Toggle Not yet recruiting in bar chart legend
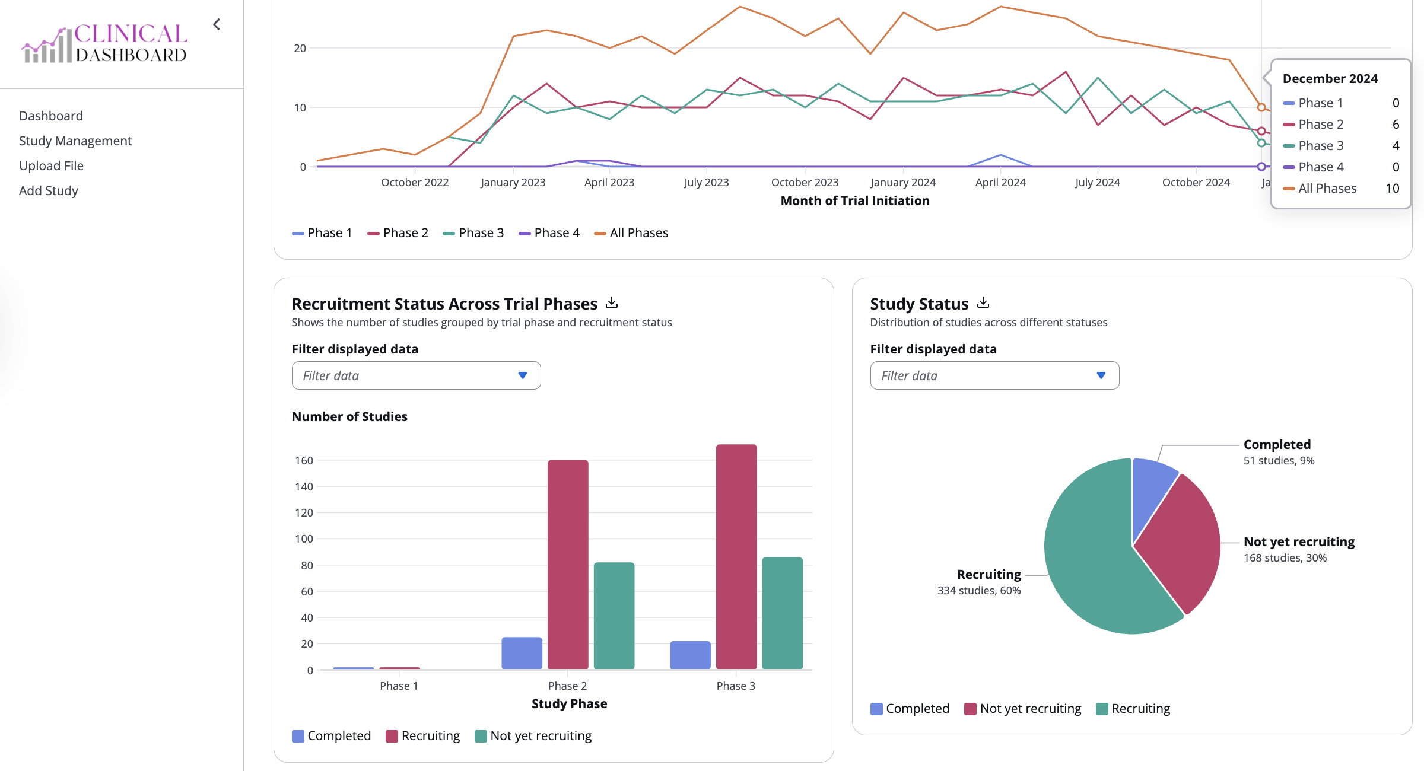The image size is (1424, 771). click(533, 736)
